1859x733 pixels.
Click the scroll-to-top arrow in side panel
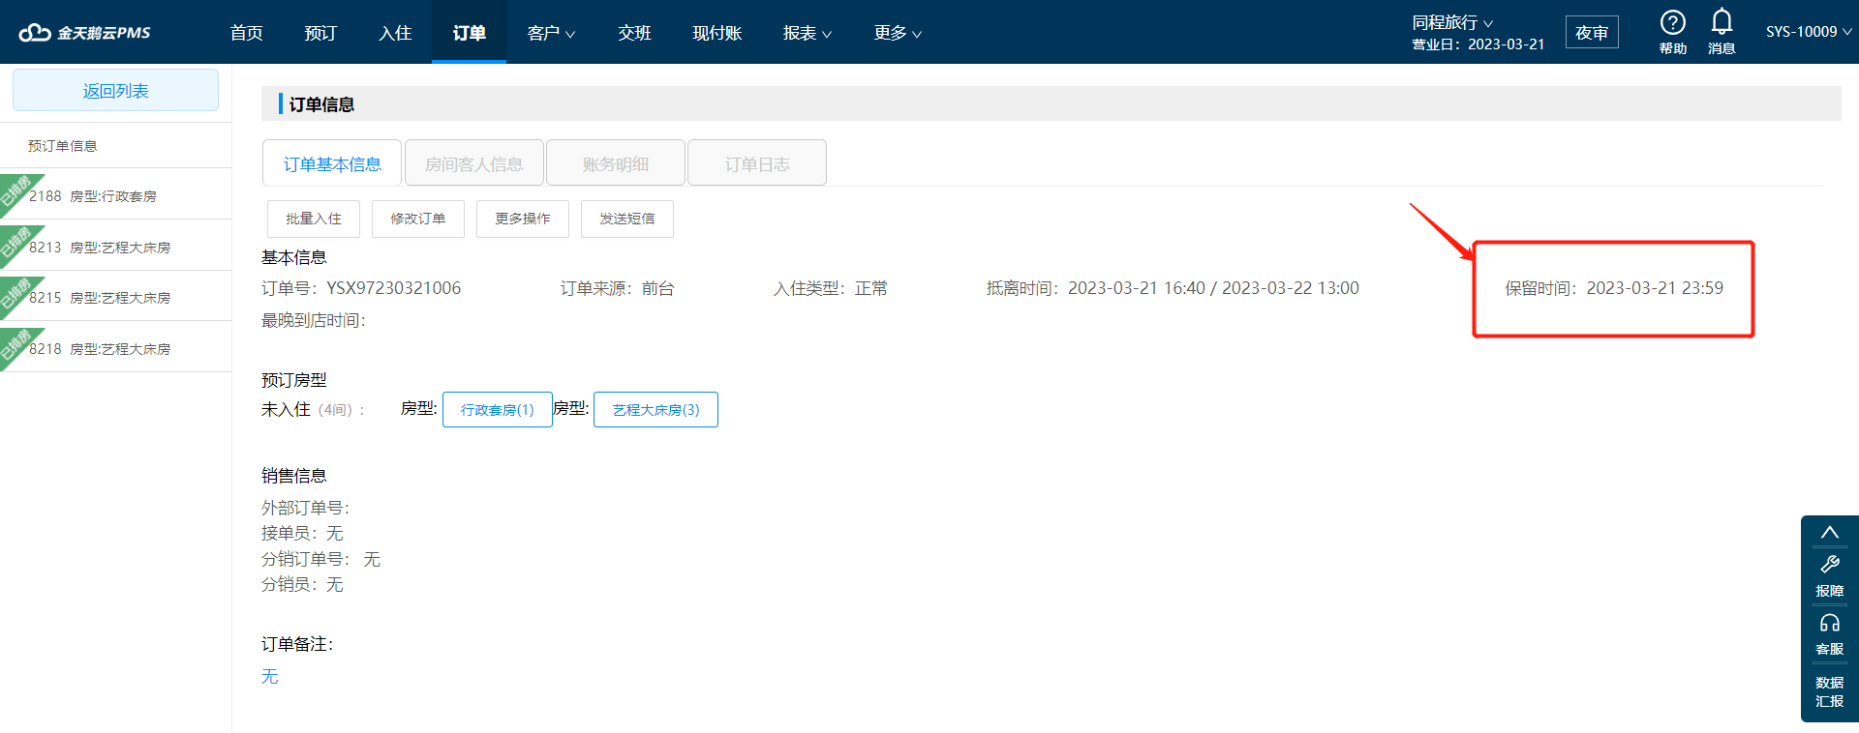tap(1829, 533)
